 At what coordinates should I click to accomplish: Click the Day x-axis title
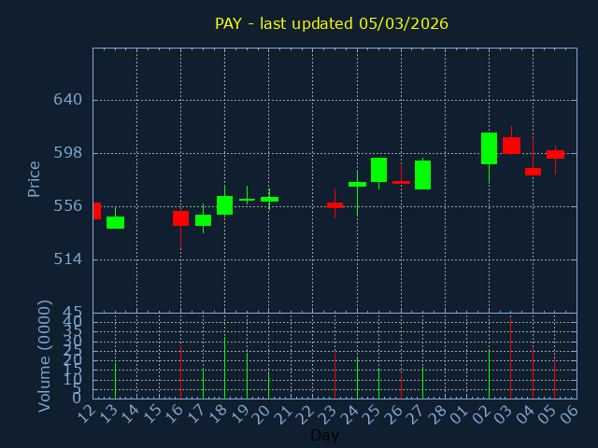click(x=324, y=435)
